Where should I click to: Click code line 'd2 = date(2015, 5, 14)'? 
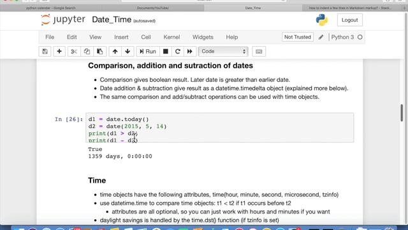tap(127, 126)
